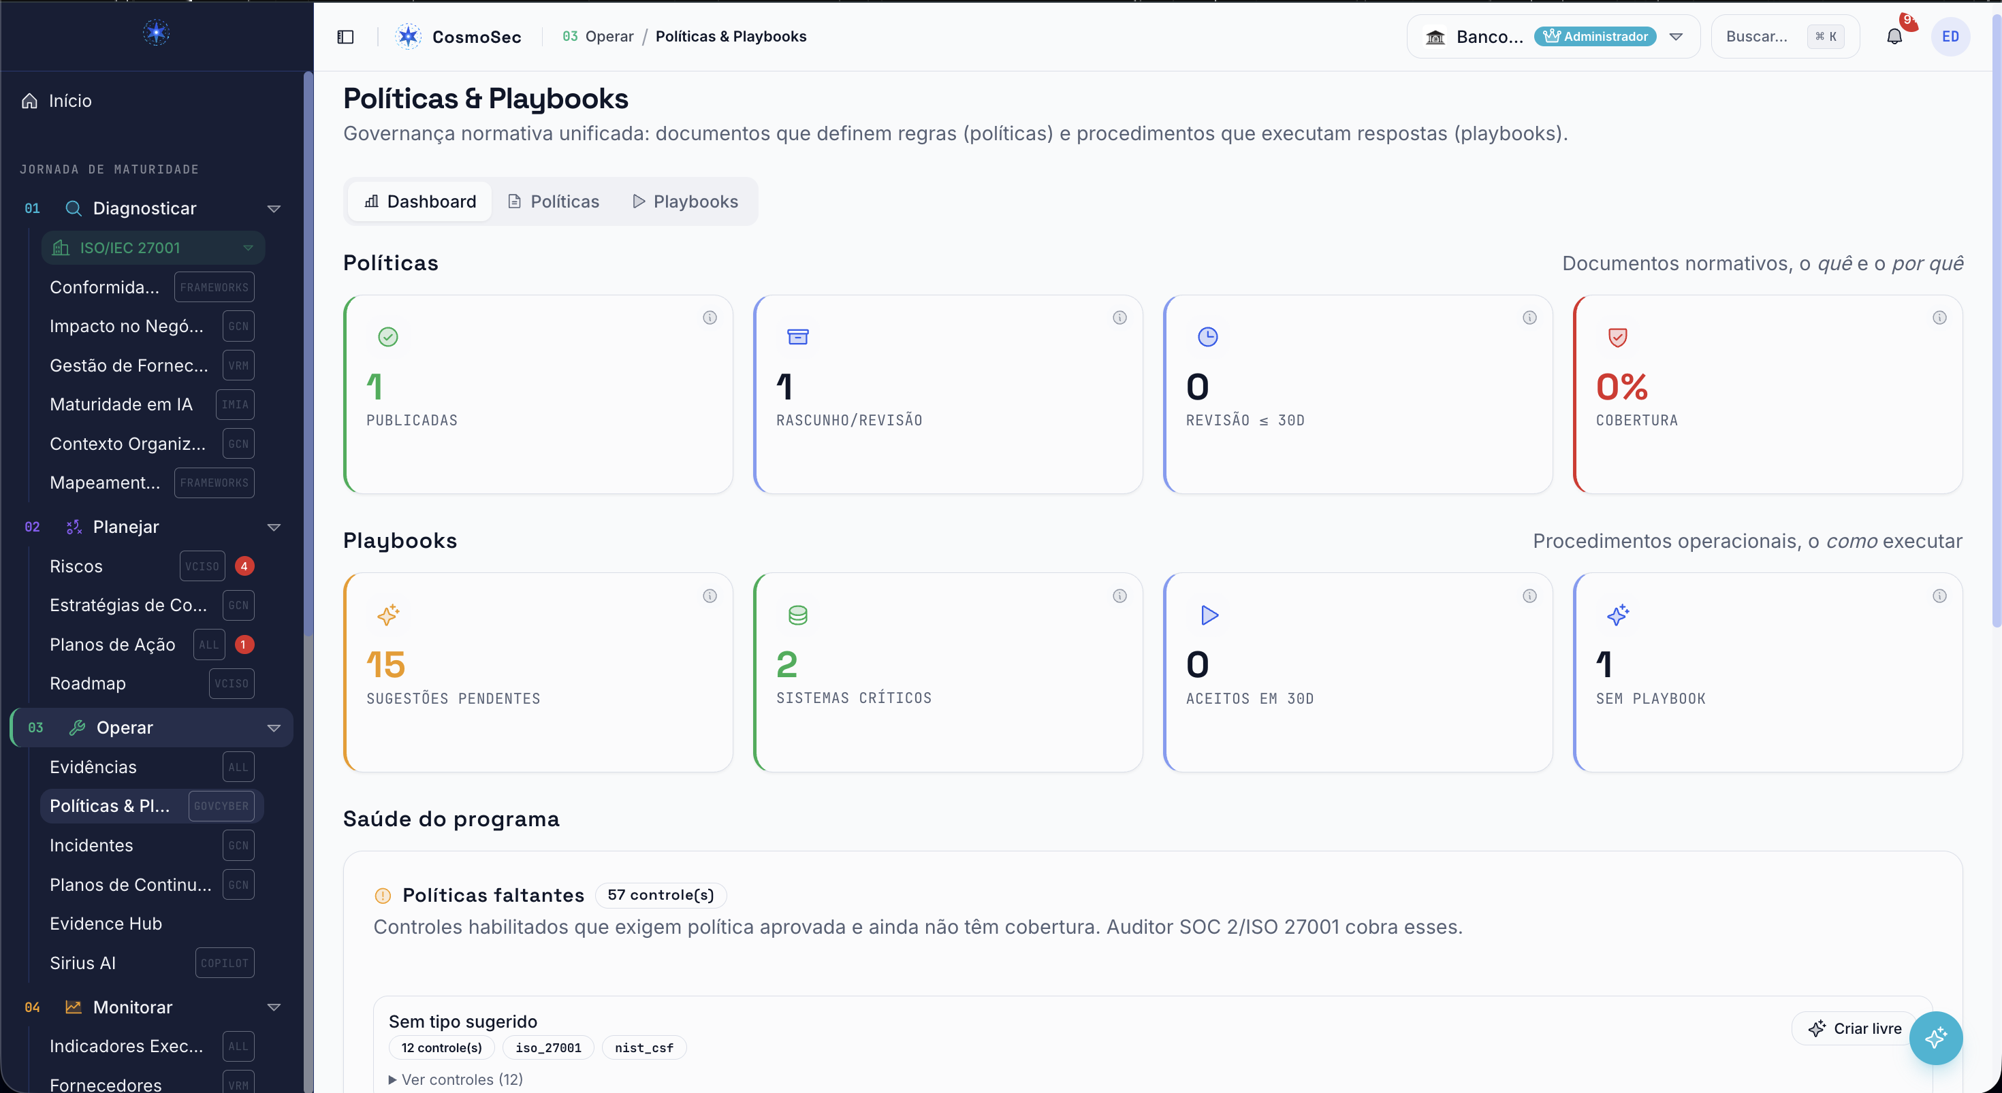Image resolution: width=2002 pixels, height=1093 pixels.
Task: Open notifications bell
Action: [x=1894, y=37]
